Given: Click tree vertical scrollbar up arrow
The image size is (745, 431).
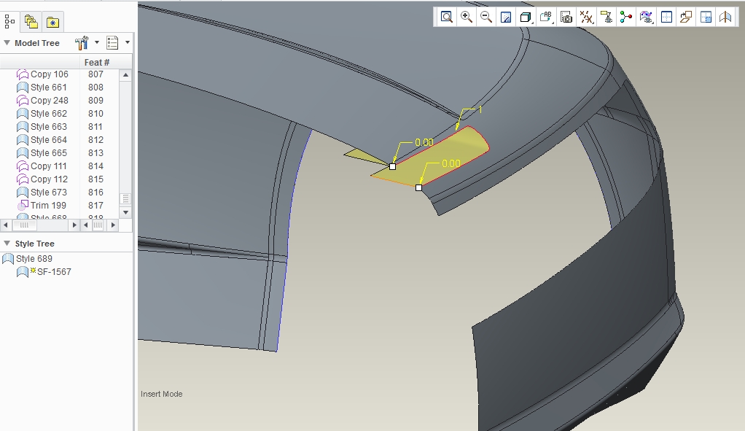Looking at the screenshot, I should tap(125, 75).
